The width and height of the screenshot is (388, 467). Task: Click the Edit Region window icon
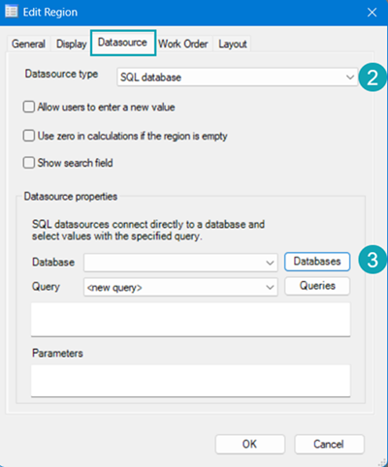(x=12, y=12)
